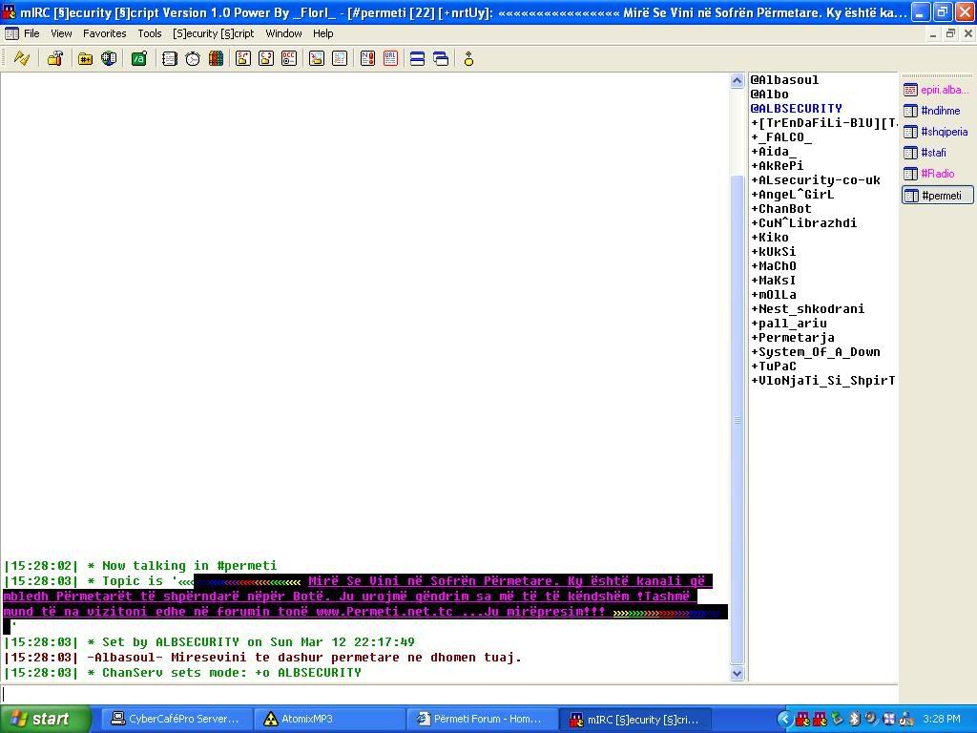
Task: Open the Help menu
Action: point(322,33)
